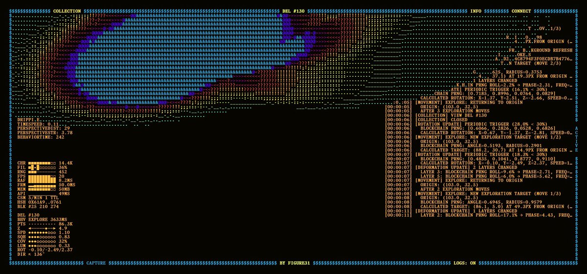Click the FRM 50.0MS stat row
The height and width of the screenshot is (274, 587).
click(46, 185)
